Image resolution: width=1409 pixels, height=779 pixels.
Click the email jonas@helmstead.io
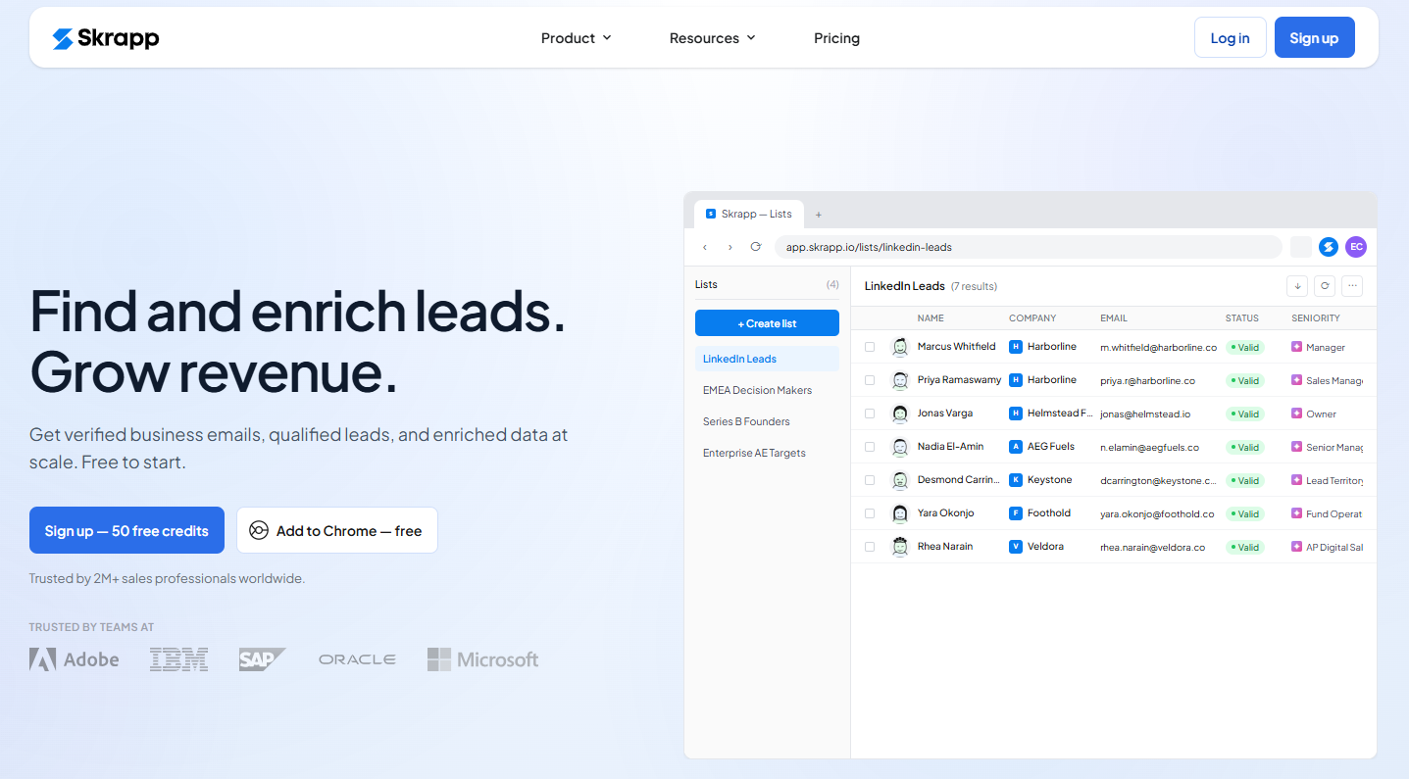(x=1145, y=414)
